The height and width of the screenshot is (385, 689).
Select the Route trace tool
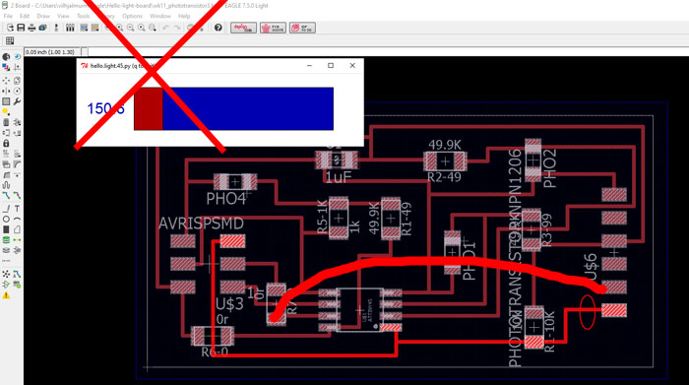[6, 196]
